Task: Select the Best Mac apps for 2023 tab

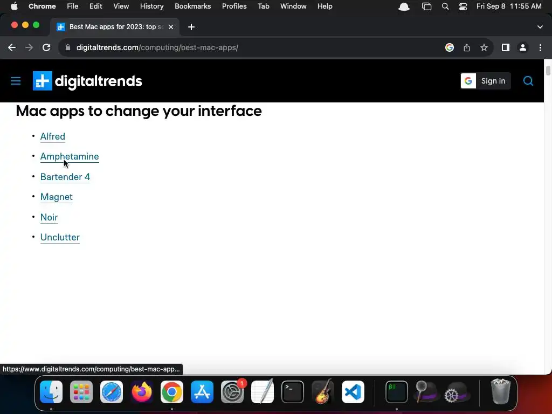Action: click(114, 27)
